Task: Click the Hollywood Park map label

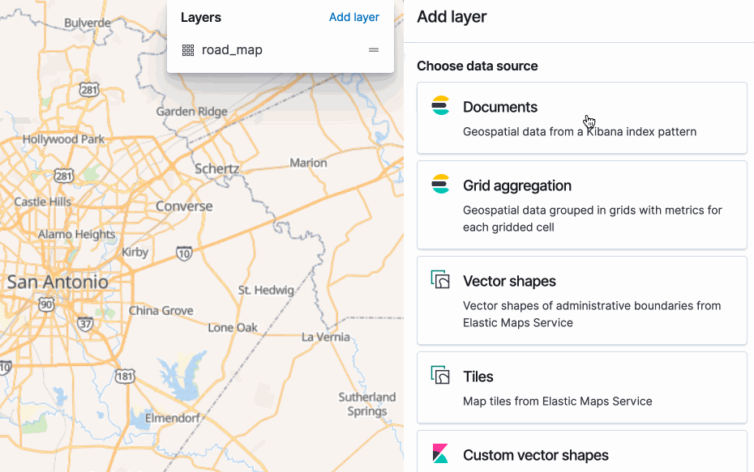Action: (63, 139)
